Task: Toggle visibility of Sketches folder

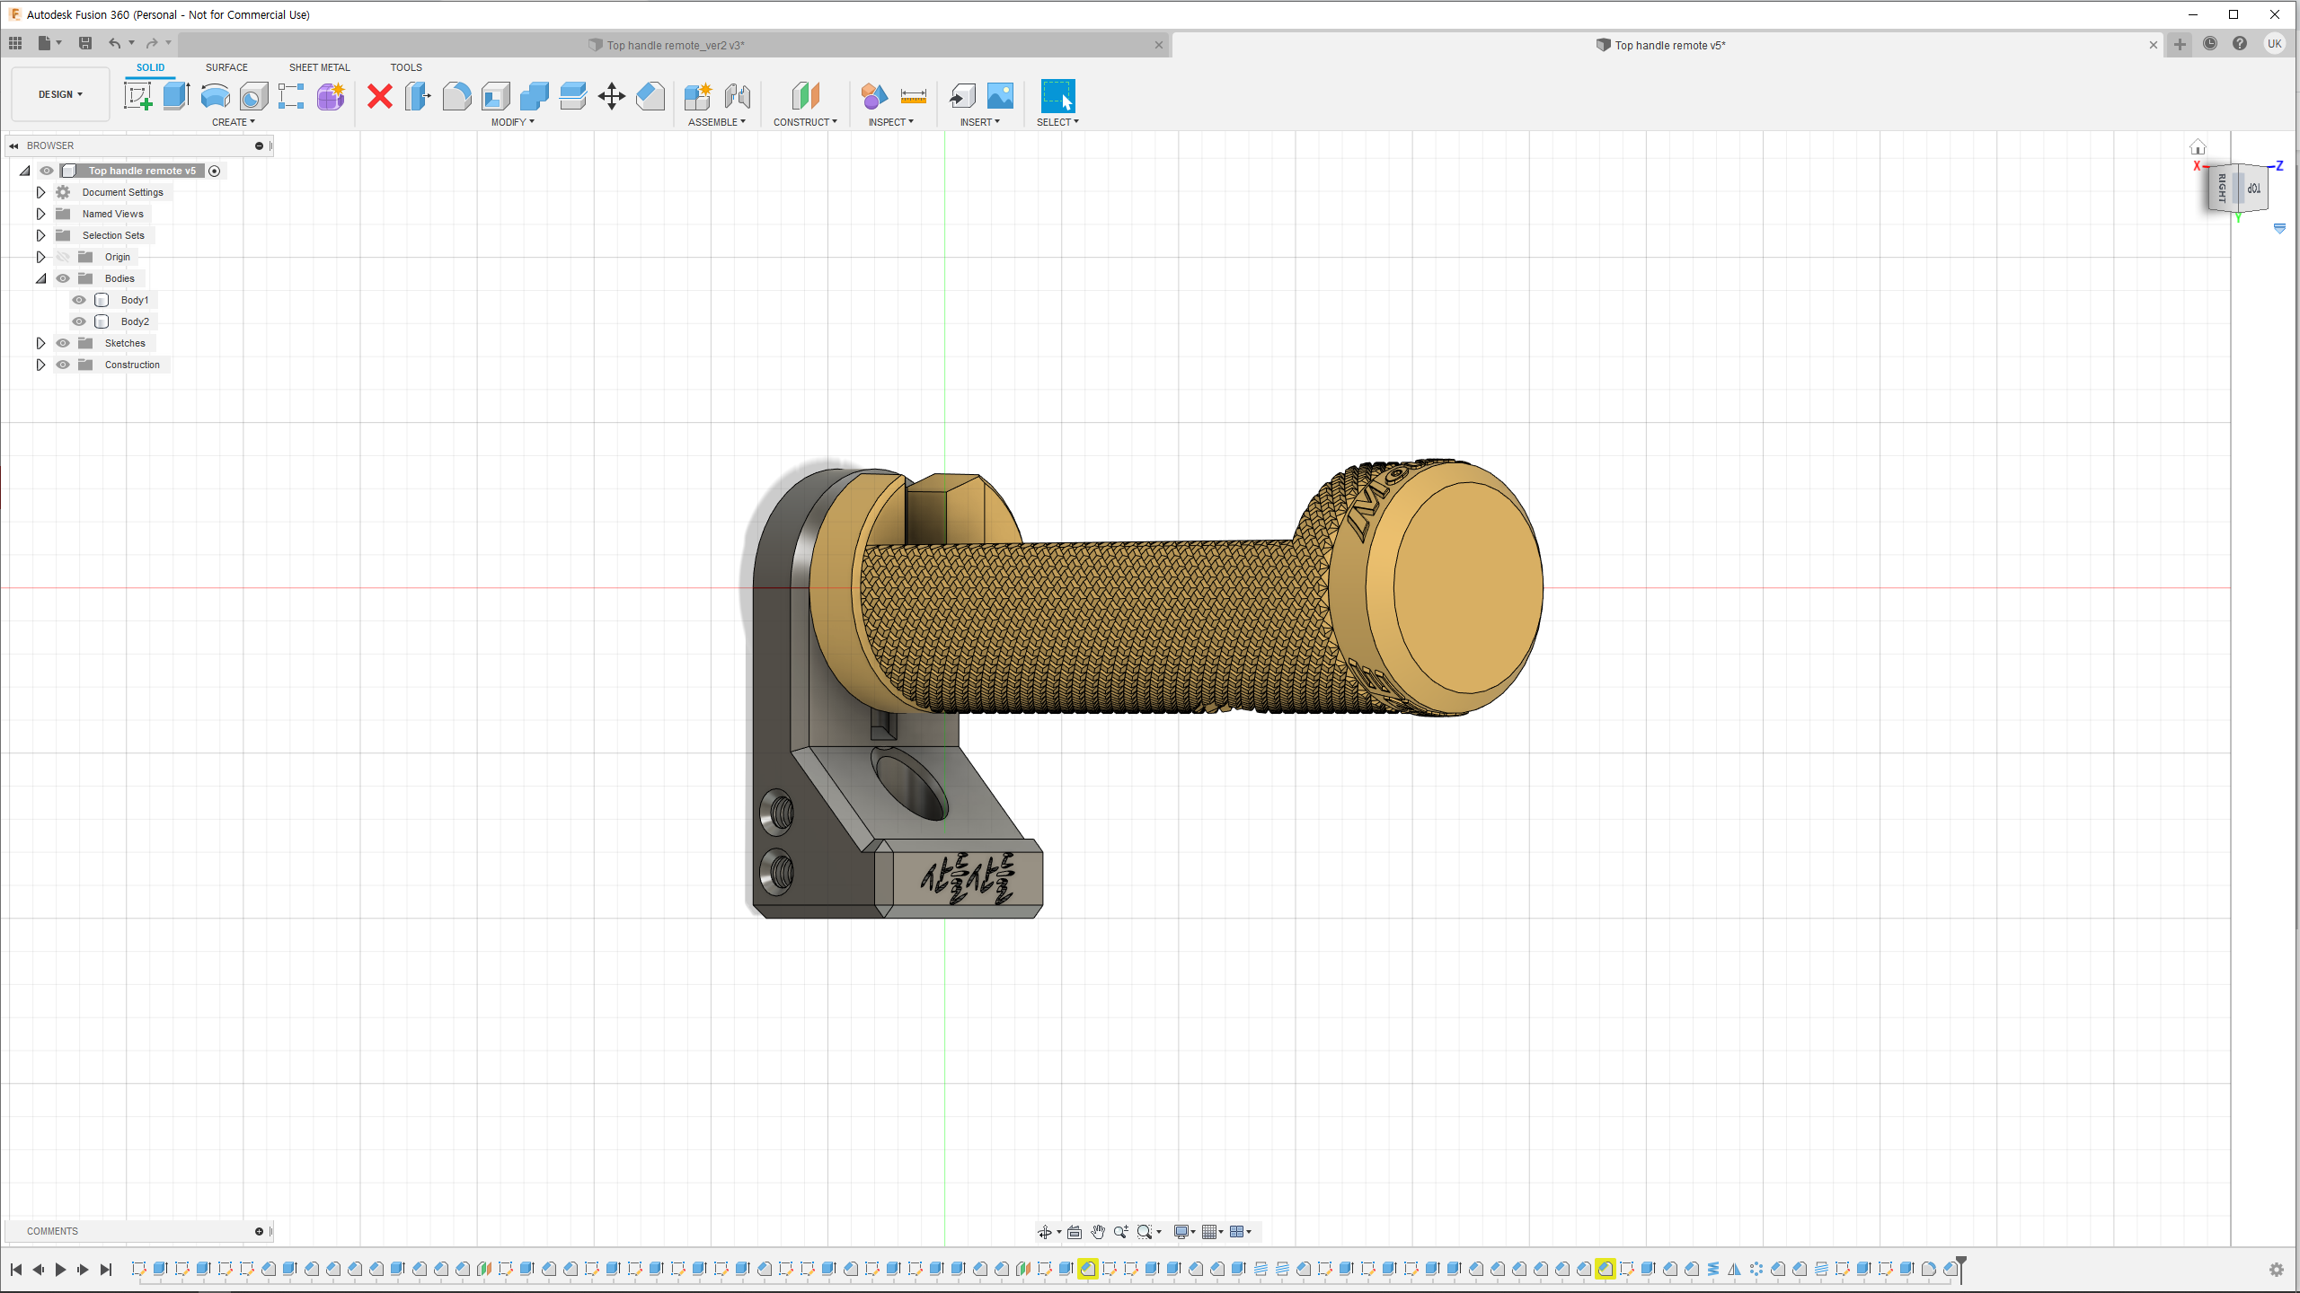Action: tap(63, 343)
